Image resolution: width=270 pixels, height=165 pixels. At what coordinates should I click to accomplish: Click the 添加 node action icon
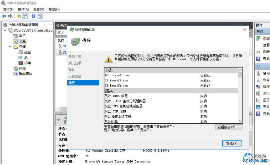pos(258,38)
